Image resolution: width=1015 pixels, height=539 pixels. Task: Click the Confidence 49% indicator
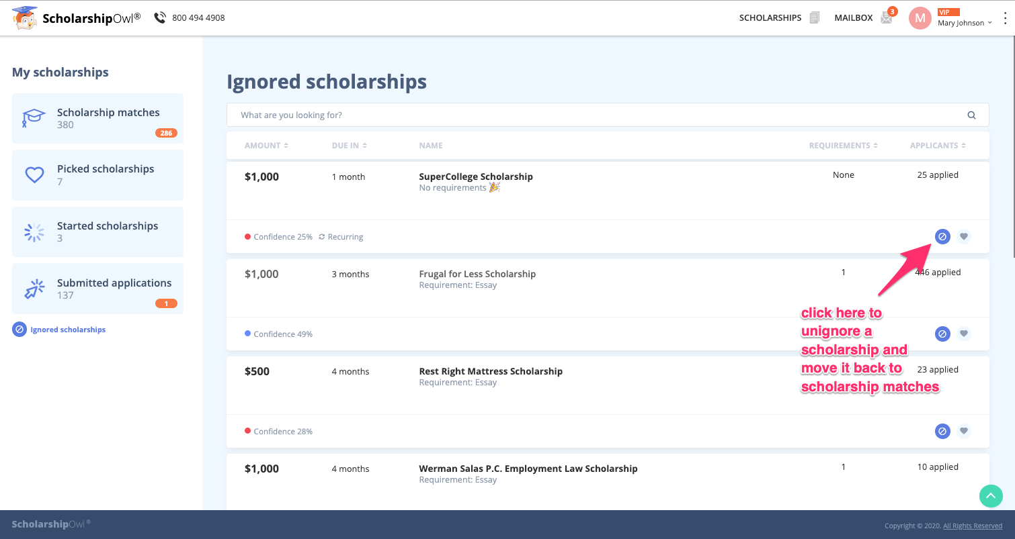278,334
